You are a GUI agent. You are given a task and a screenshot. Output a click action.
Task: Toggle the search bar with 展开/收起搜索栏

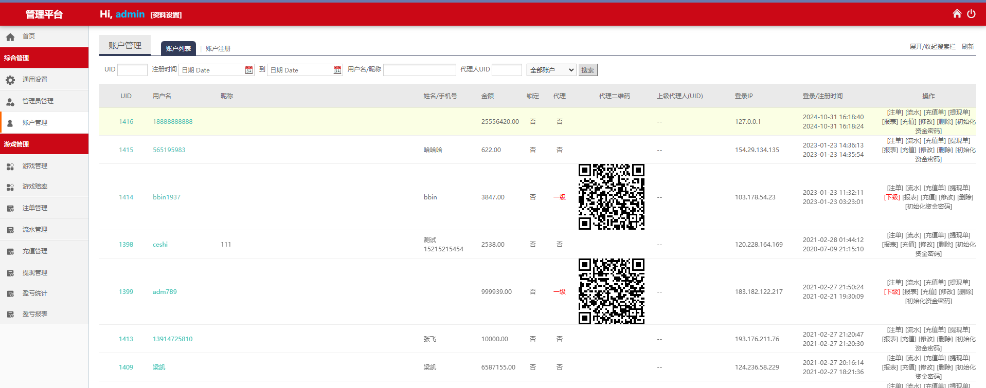[932, 47]
